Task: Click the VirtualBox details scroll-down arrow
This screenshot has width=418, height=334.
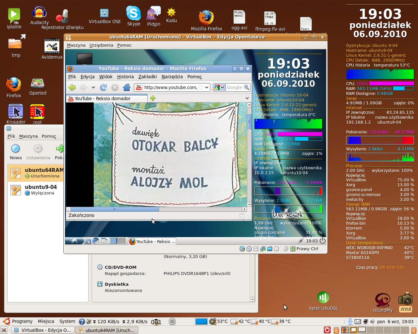Action: (x=252, y=299)
